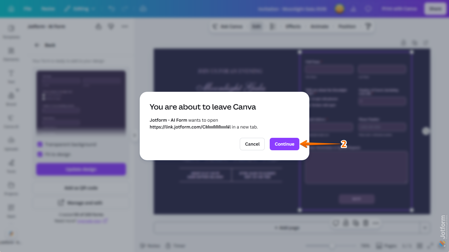This screenshot has width=449, height=252.
Task: Open the File menu in Canva's top bar
Action: coord(27,9)
